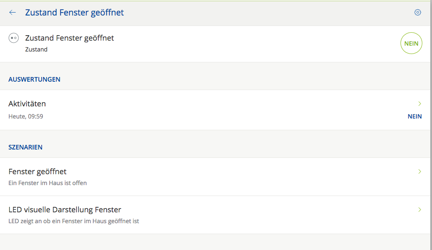Viewport: 432px width, 250px height.
Task: Click 'Ein Fenster im Haus ist offen' description
Action: (47, 183)
